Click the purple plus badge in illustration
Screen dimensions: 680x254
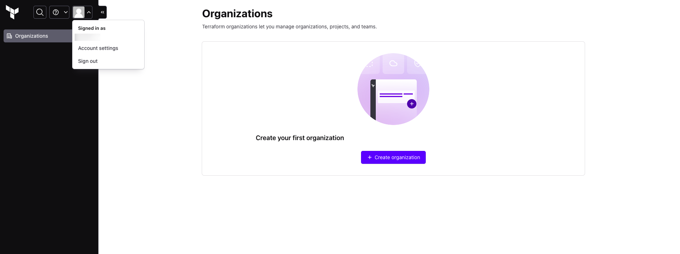pos(412,104)
